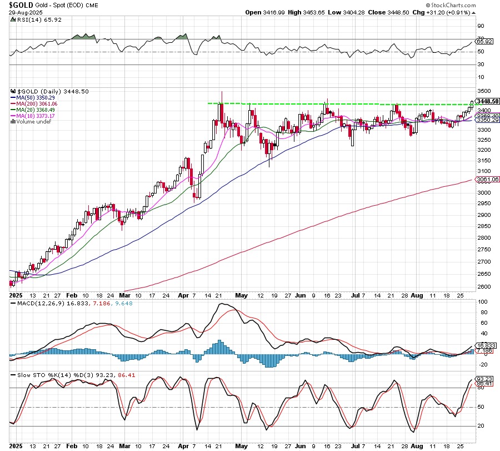Click the RSI(14) line icon in legend

(x=13, y=19)
